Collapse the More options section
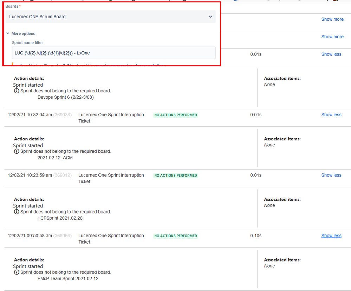Image resolution: width=351 pixels, height=291 pixels. [21, 33]
